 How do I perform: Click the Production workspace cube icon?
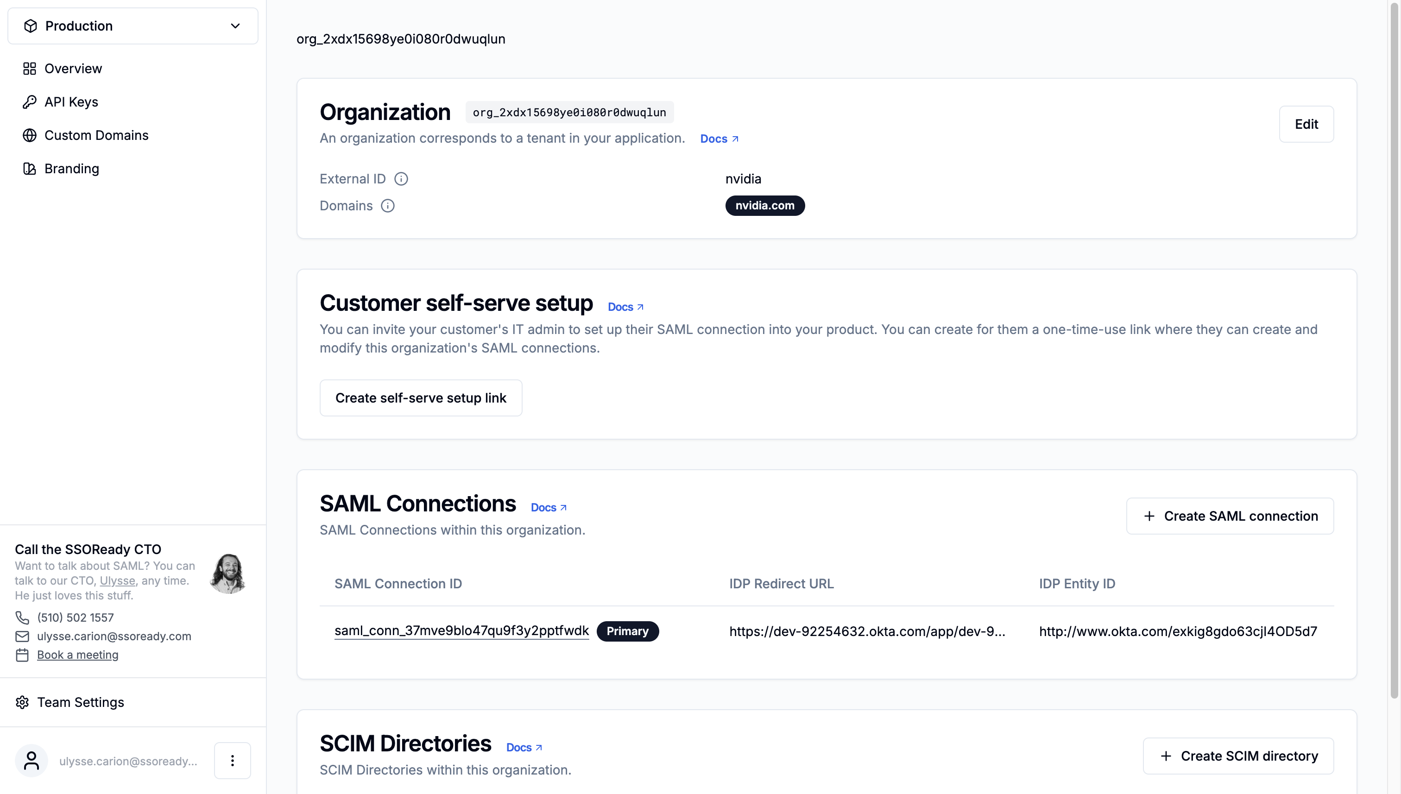30,25
